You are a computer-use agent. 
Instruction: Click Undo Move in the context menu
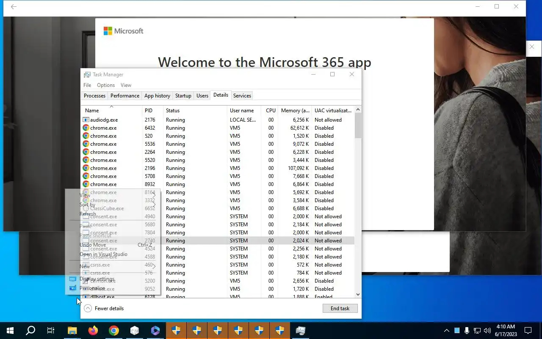tap(93, 245)
